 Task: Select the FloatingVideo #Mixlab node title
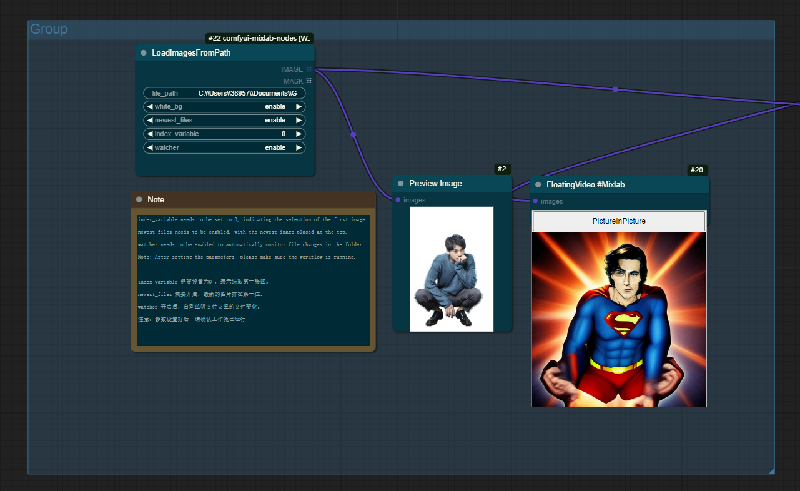tap(586, 185)
